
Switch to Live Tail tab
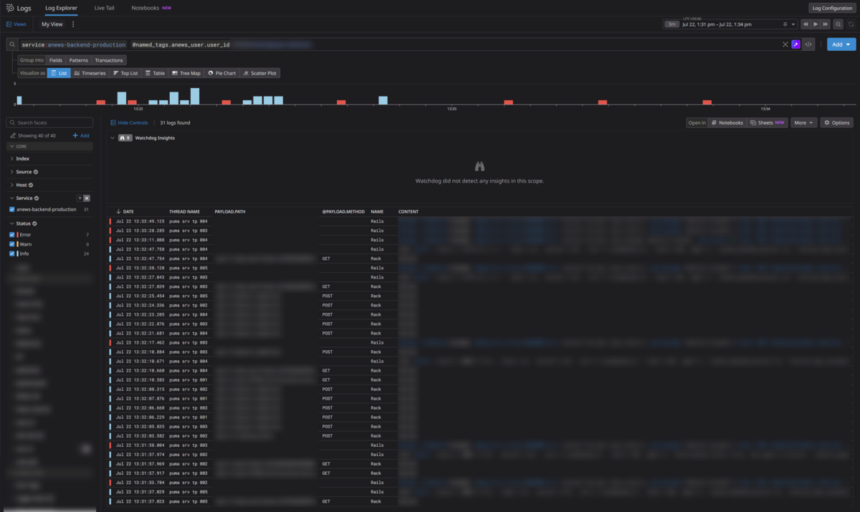point(105,8)
